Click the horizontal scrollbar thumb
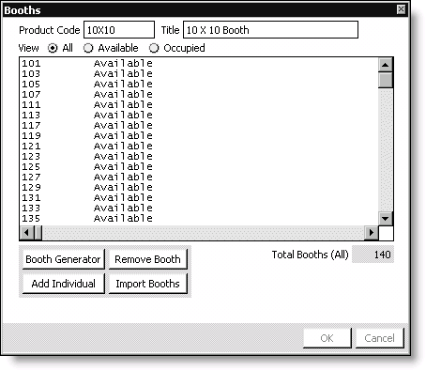Image resolution: width=426 pixels, height=371 pixels. point(38,233)
